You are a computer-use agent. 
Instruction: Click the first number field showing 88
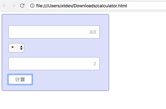pyautogui.click(x=54, y=32)
